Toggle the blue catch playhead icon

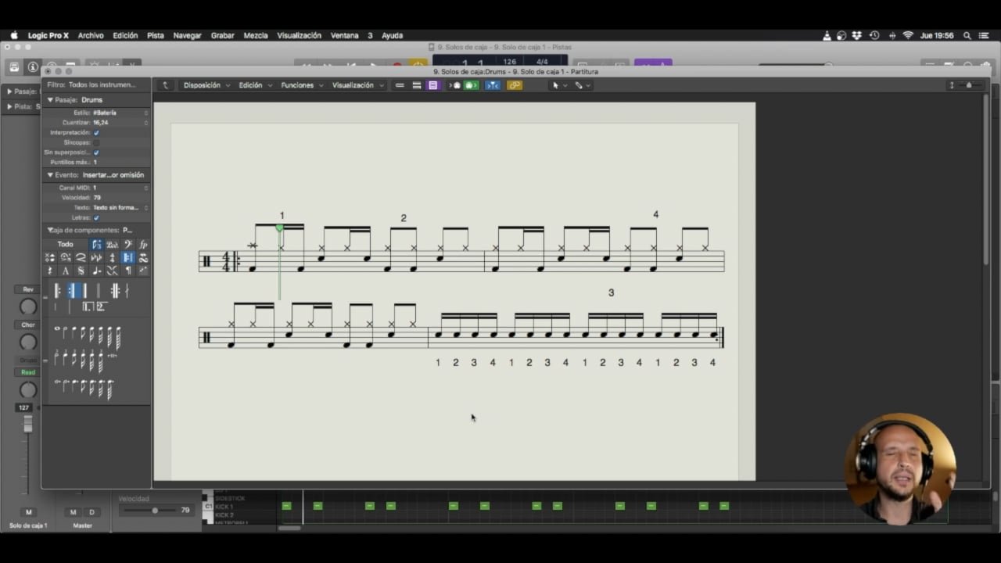(493, 85)
